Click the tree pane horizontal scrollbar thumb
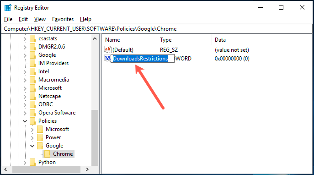The height and width of the screenshot is (175, 314). pyautogui.click(x=47, y=169)
